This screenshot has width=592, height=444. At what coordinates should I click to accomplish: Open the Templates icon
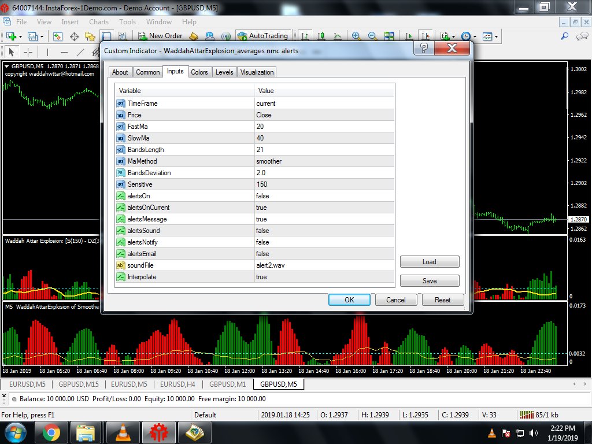coord(487,36)
